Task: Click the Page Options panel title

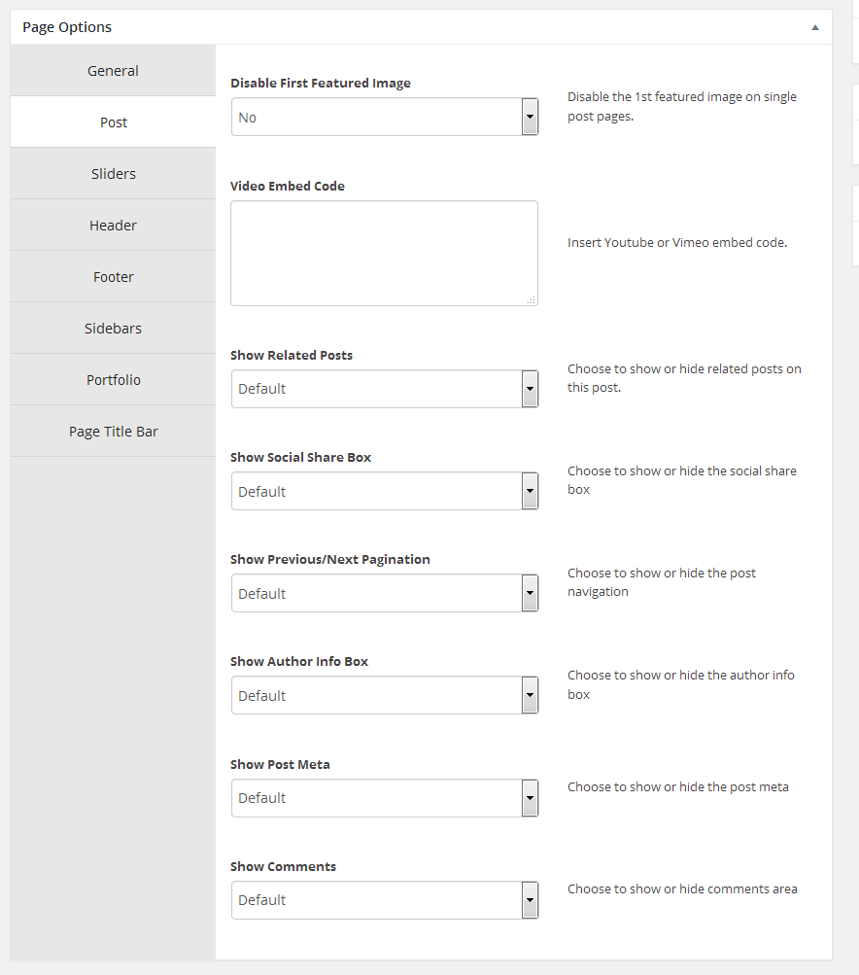Action: [x=67, y=27]
